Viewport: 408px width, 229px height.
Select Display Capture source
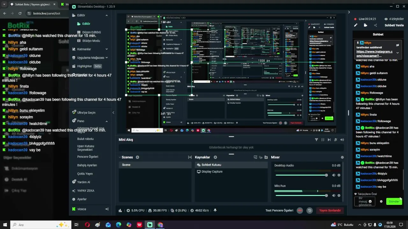pos(231,171)
